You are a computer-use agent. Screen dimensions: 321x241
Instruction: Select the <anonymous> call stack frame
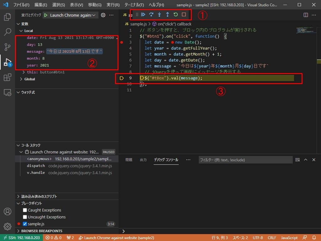67,159
